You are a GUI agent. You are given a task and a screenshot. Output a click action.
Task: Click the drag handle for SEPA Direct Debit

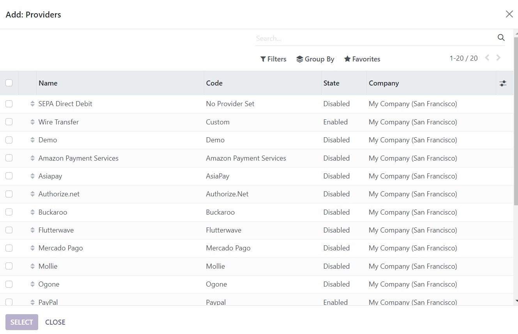pos(32,104)
